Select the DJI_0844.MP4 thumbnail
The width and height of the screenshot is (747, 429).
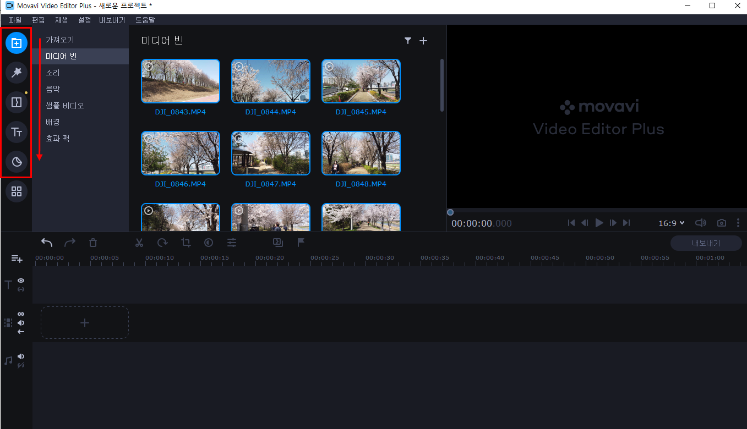tap(271, 81)
